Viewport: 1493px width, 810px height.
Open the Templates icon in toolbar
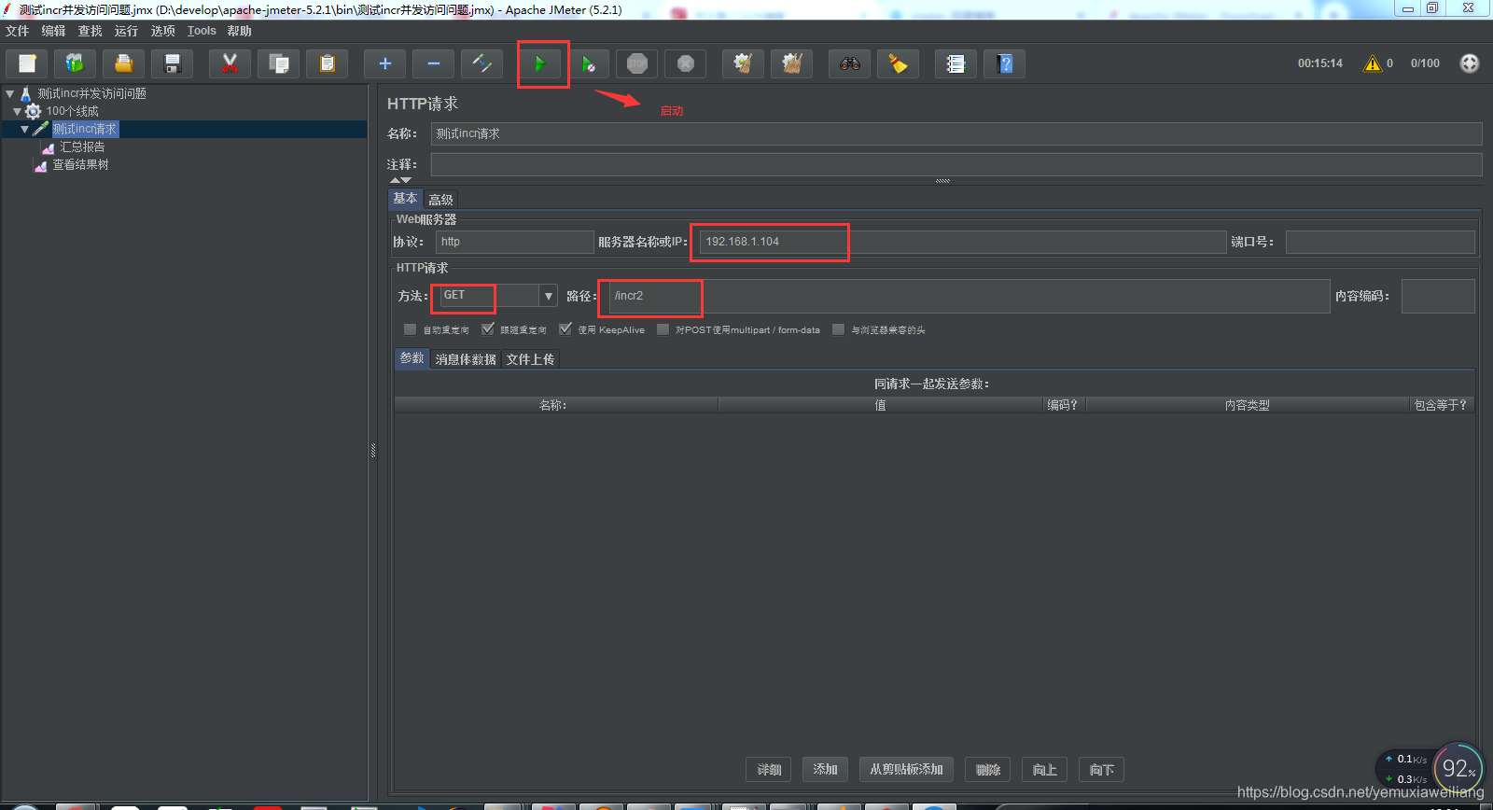[75, 63]
